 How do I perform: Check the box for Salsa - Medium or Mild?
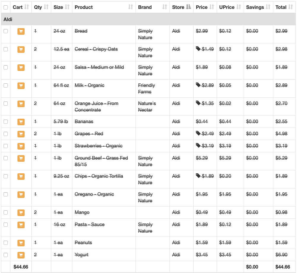(6, 67)
